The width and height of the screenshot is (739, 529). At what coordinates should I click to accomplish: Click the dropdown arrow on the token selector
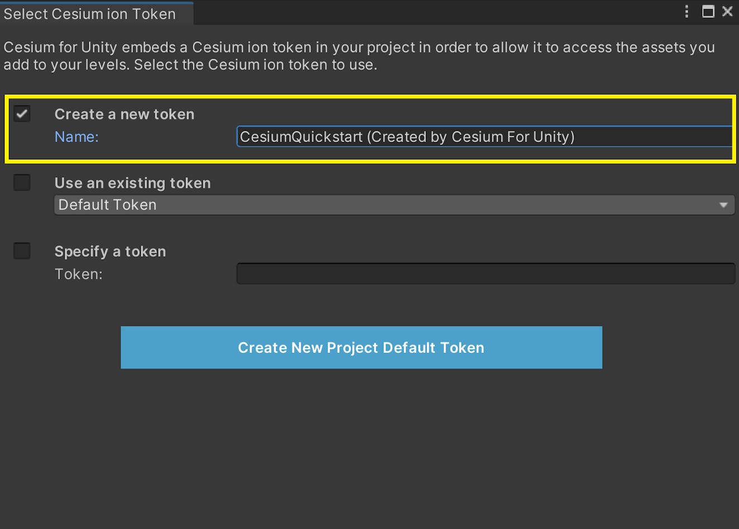[724, 205]
